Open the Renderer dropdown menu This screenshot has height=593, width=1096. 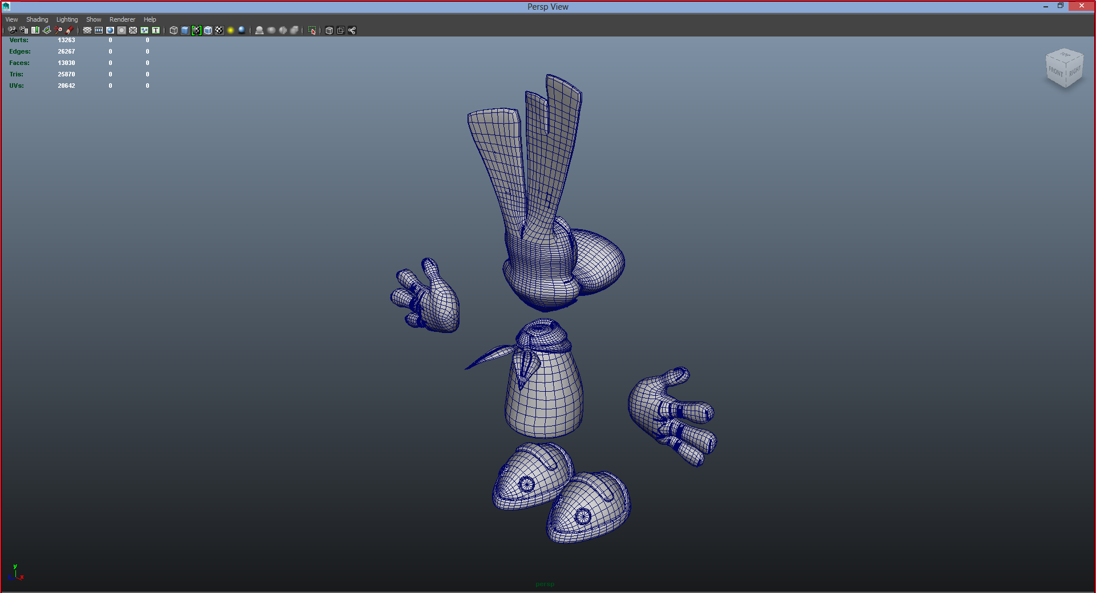coord(122,19)
